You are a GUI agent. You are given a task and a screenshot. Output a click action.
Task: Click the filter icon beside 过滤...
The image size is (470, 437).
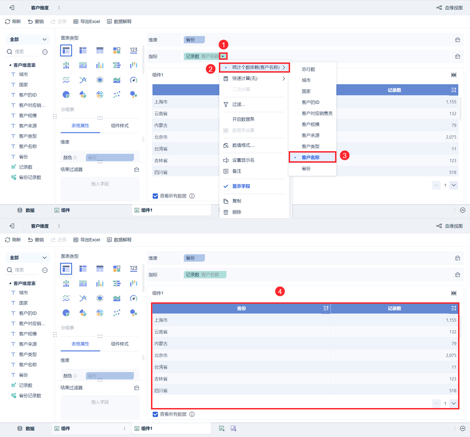coord(226,104)
